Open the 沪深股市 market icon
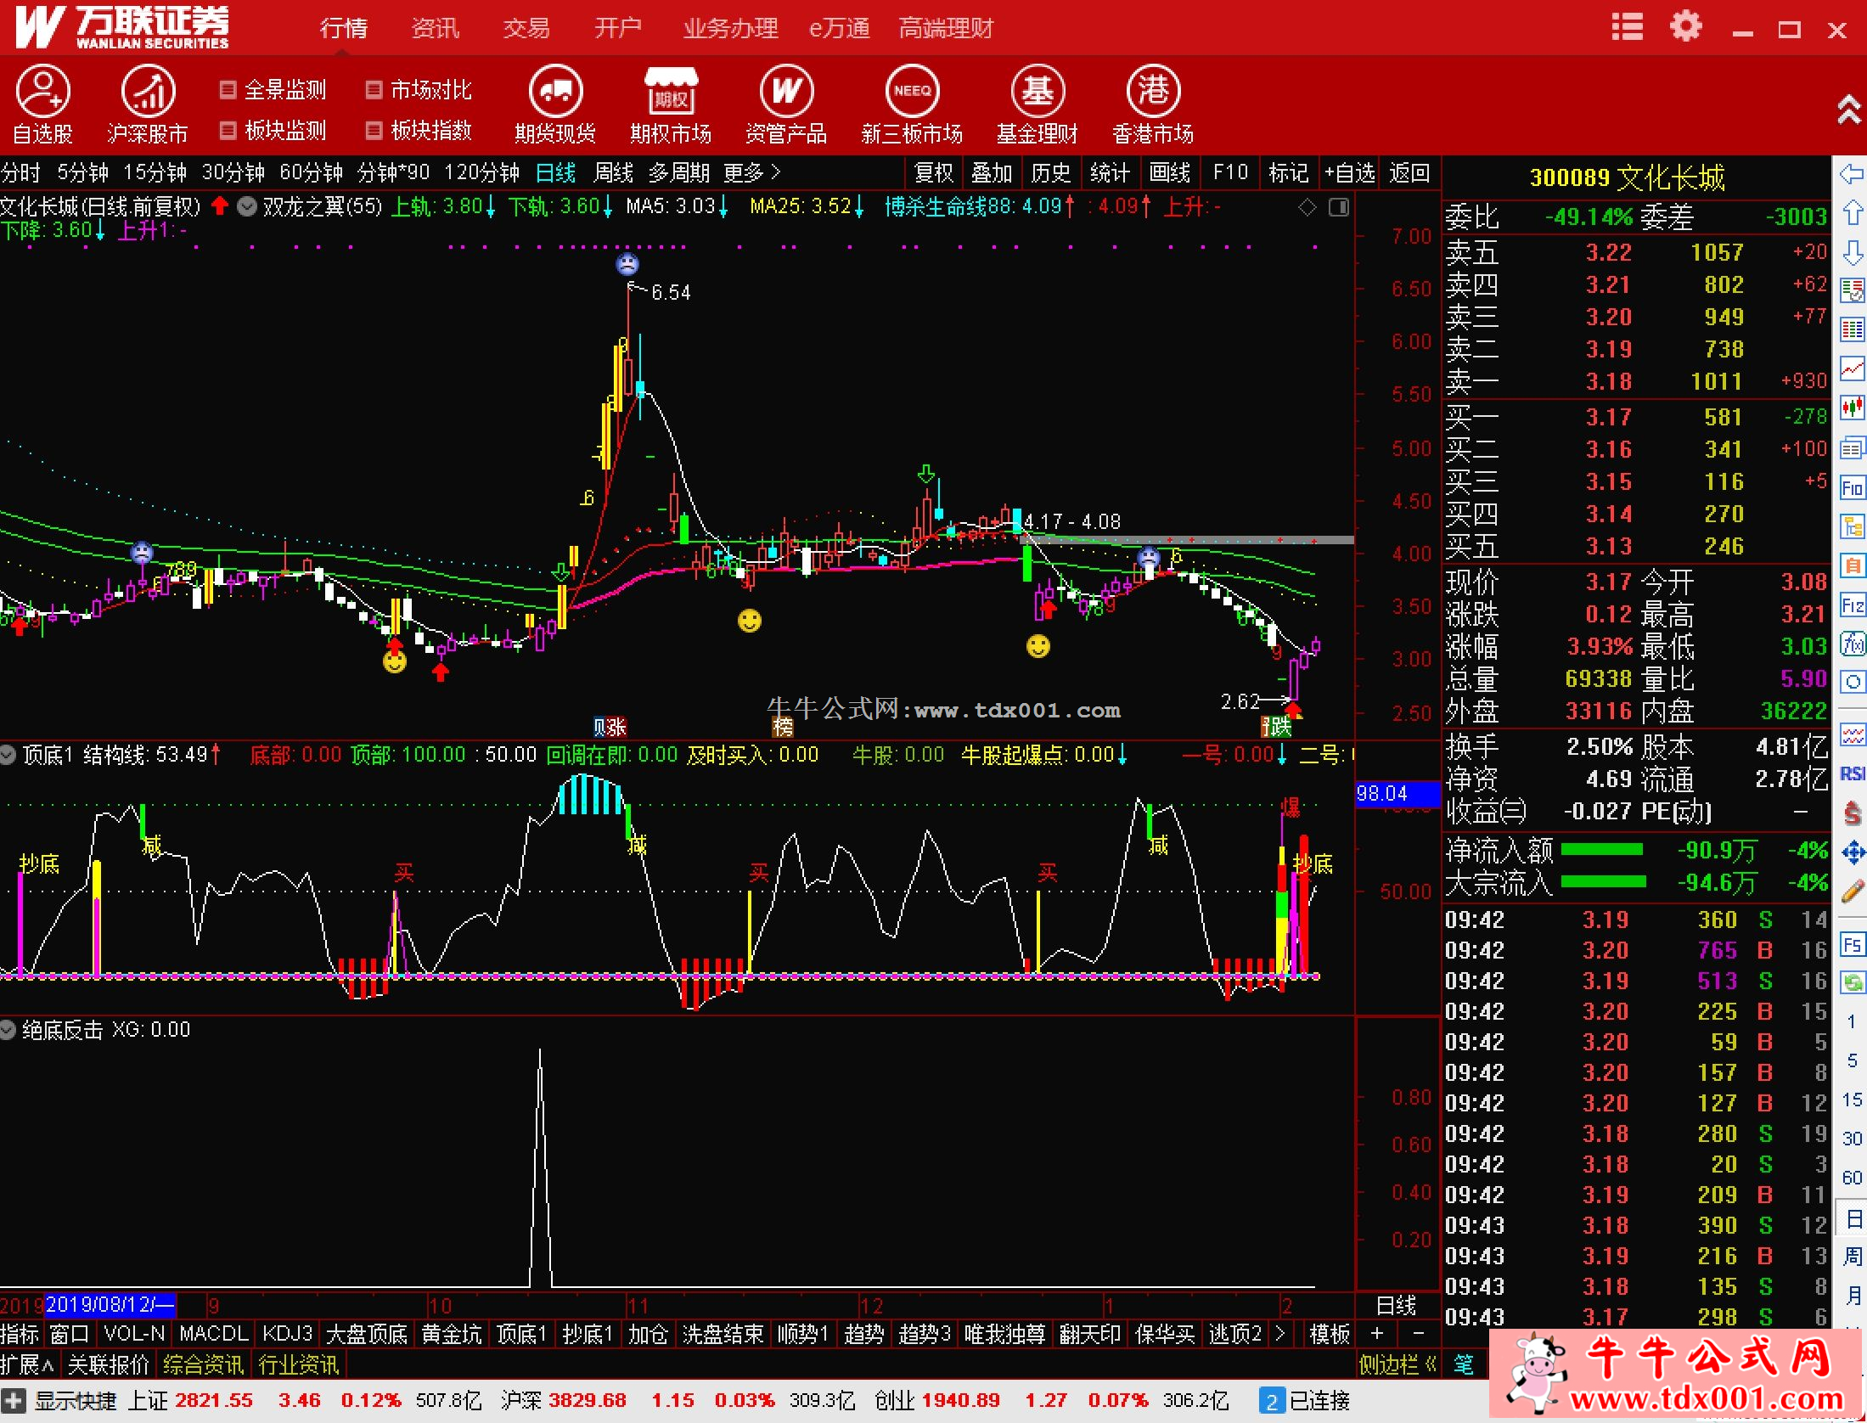The image size is (1867, 1423). point(148,104)
